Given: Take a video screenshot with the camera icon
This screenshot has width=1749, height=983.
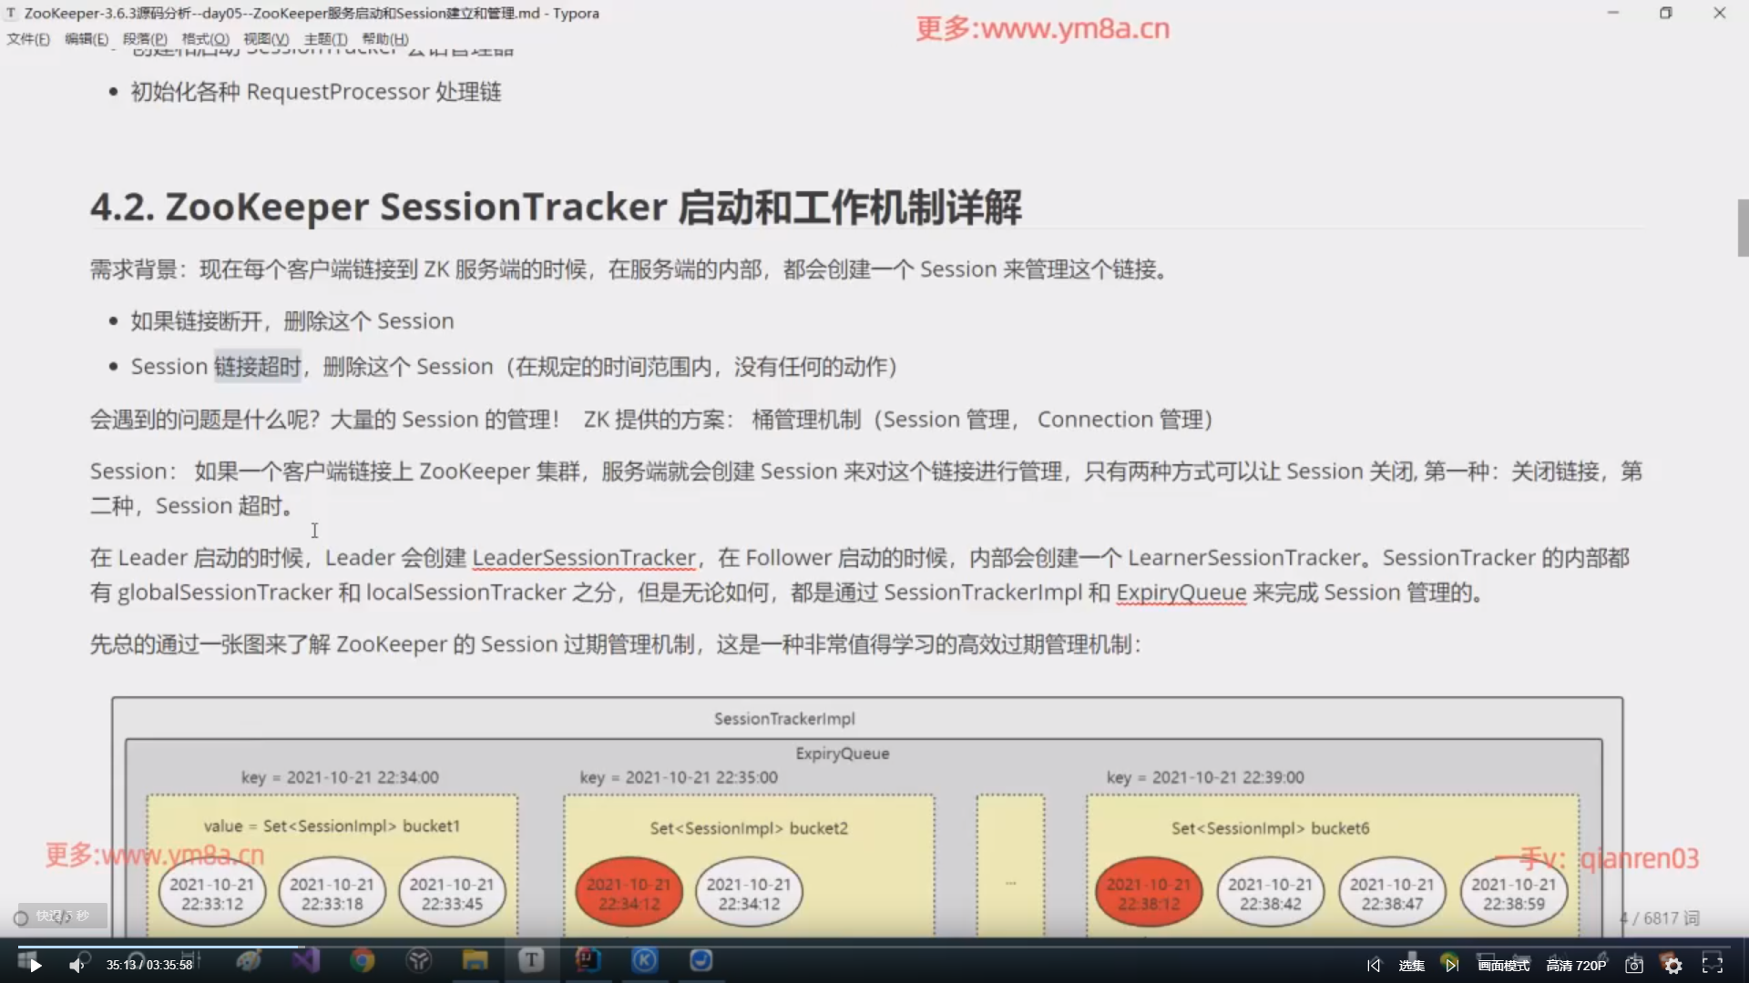Looking at the screenshot, I should coord(1634,966).
